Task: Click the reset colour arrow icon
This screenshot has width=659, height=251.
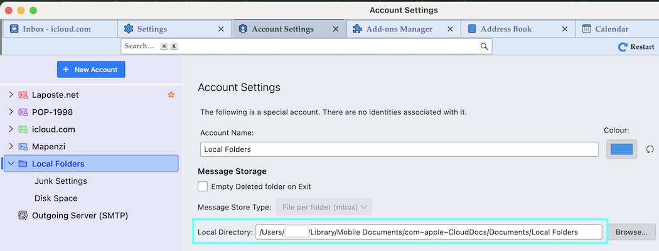Action: [x=650, y=149]
